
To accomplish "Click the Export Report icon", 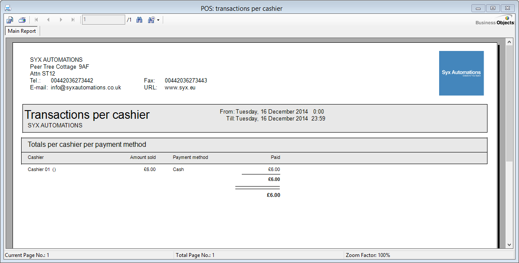I will [10, 20].
